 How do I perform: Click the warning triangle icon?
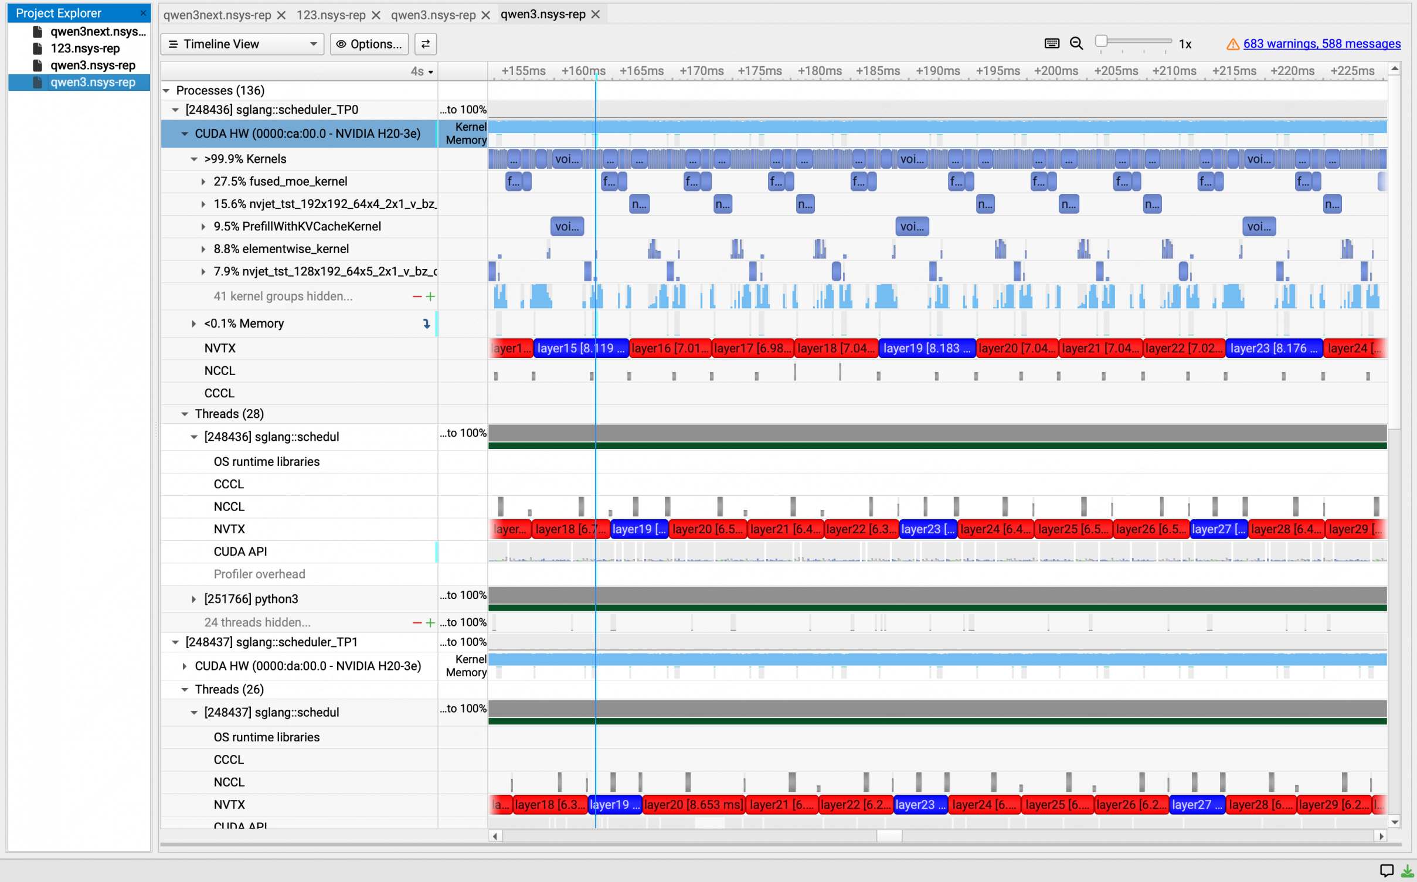[1232, 44]
